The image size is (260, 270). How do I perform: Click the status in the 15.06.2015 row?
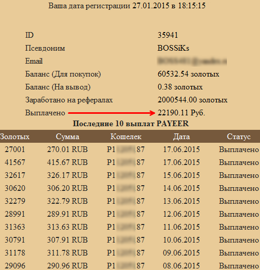pos(239,175)
